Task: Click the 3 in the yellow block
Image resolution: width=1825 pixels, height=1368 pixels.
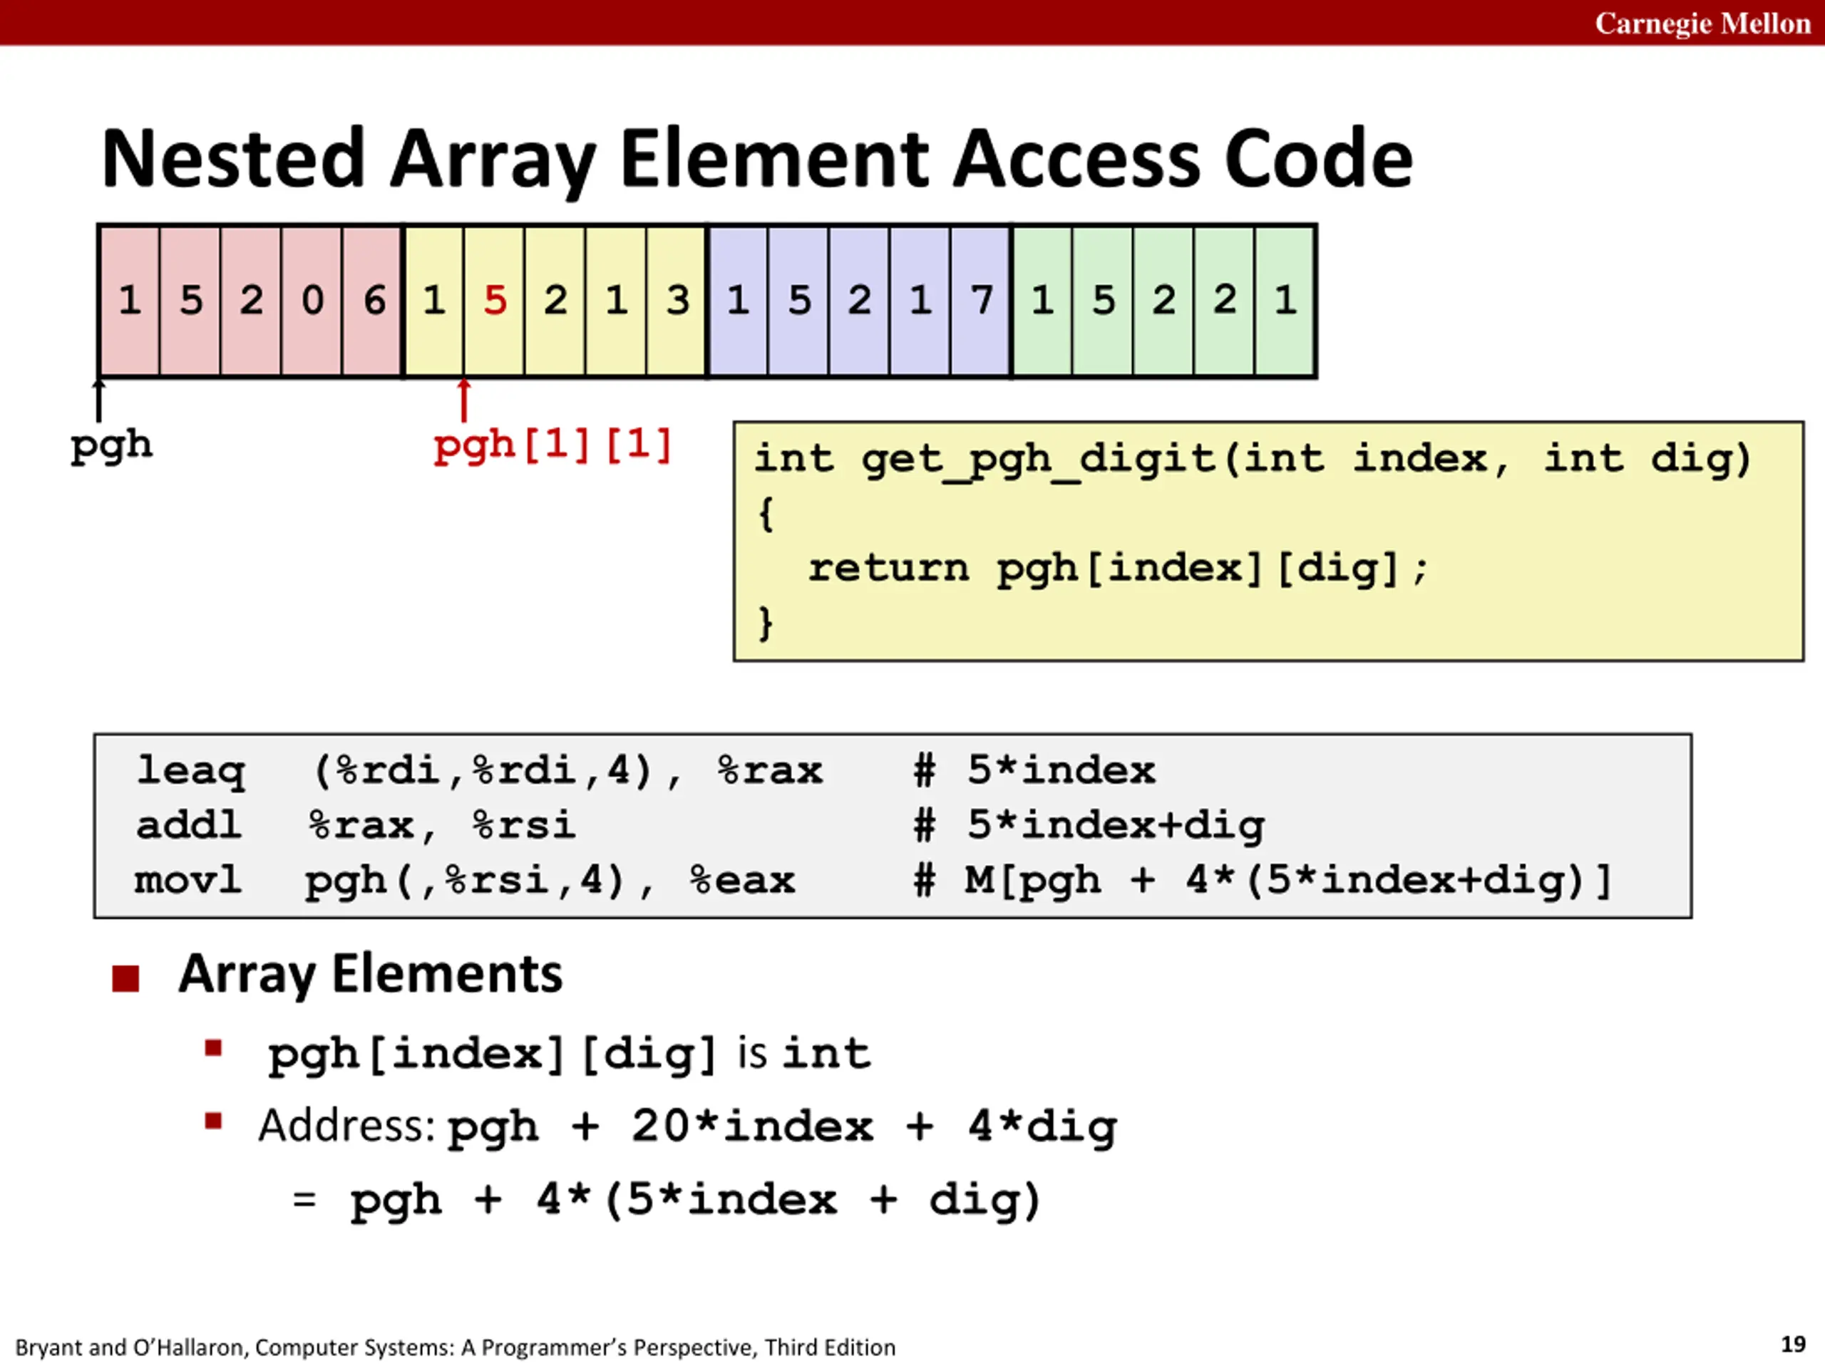Action: coord(677,301)
